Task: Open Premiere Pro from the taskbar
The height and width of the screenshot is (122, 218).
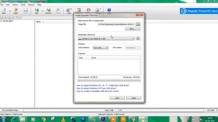Action: point(103,119)
